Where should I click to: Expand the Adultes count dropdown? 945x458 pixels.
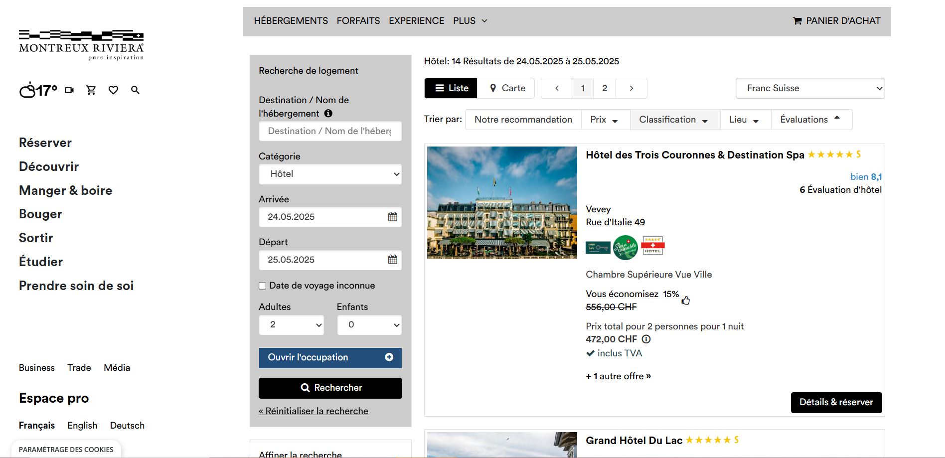pyautogui.click(x=292, y=325)
